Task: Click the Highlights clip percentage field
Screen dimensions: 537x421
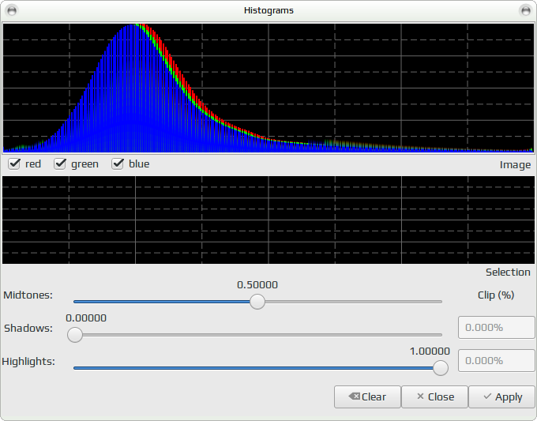Action: 496,360
